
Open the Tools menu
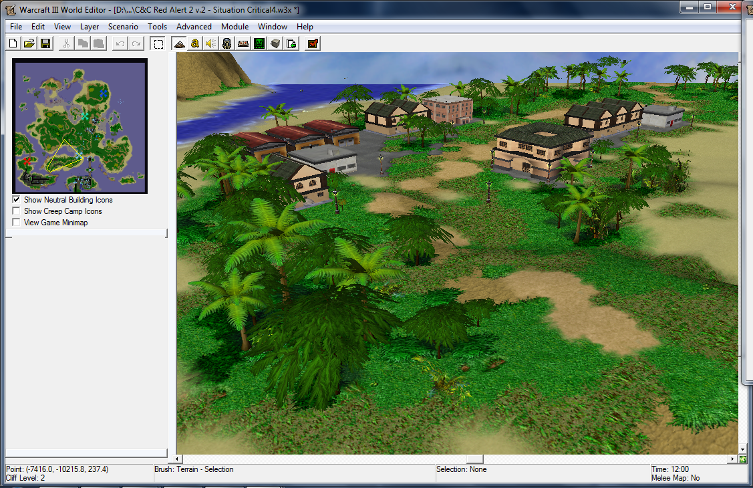(x=157, y=27)
